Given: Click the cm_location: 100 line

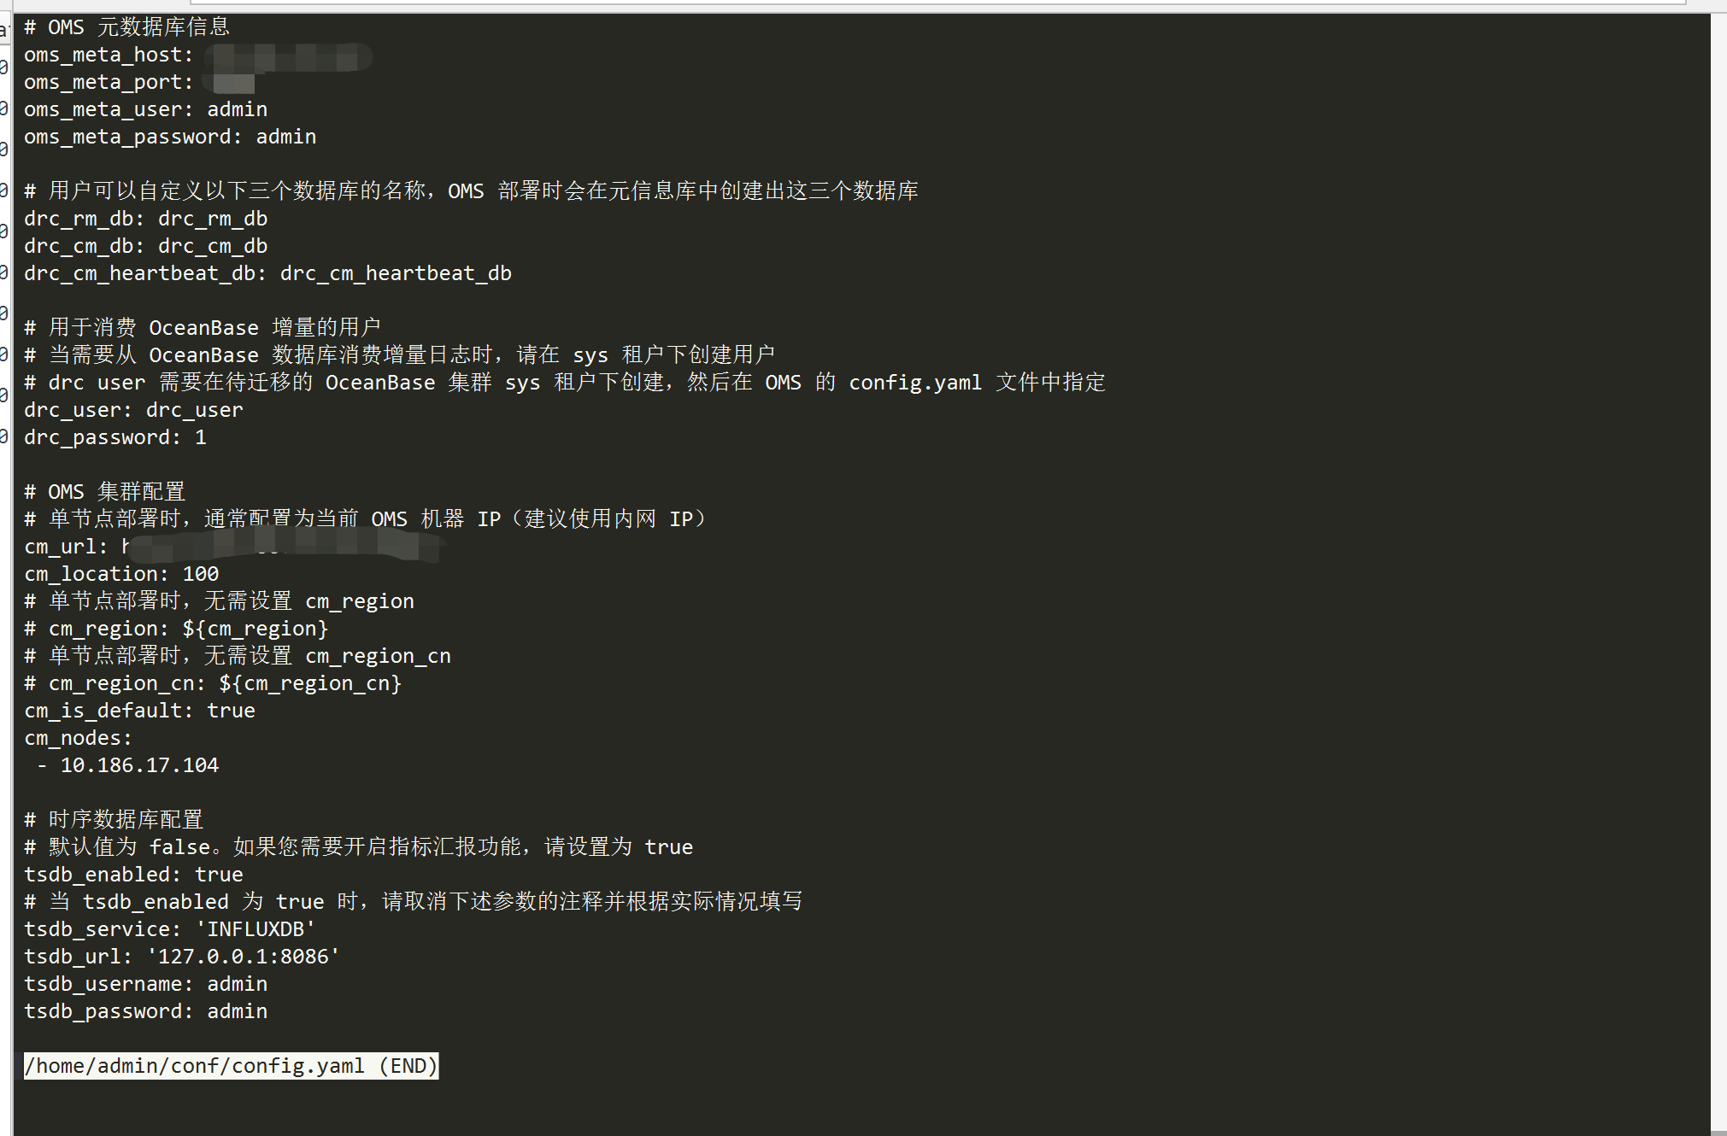Looking at the screenshot, I should click(x=121, y=574).
